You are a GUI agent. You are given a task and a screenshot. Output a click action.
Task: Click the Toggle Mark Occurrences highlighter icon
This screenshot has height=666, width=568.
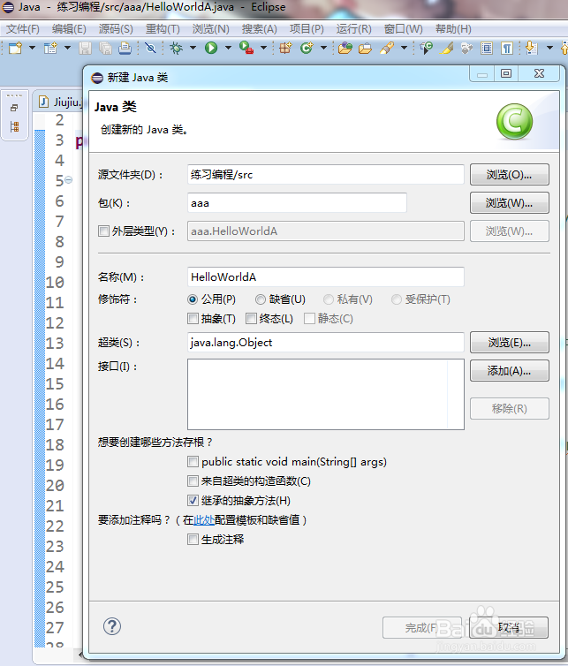[446, 48]
